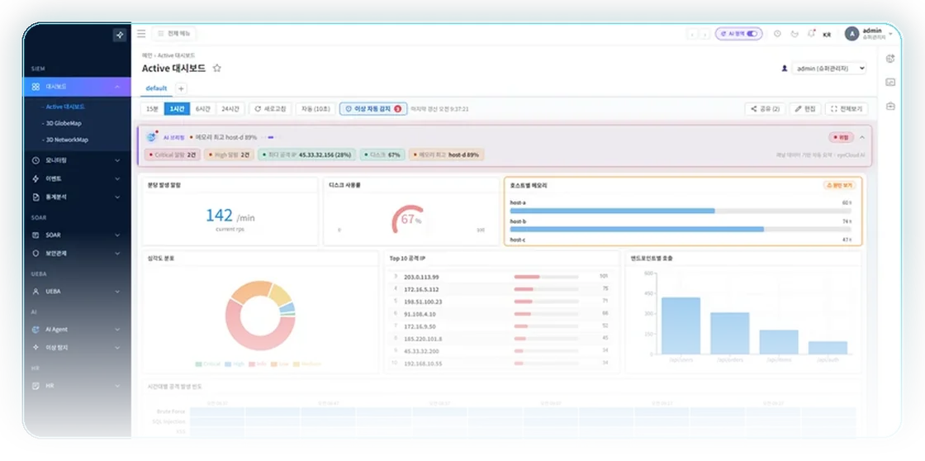Collapse the AI 브리핑 panel chevron
This screenshot has height=461, width=925.
click(x=862, y=137)
